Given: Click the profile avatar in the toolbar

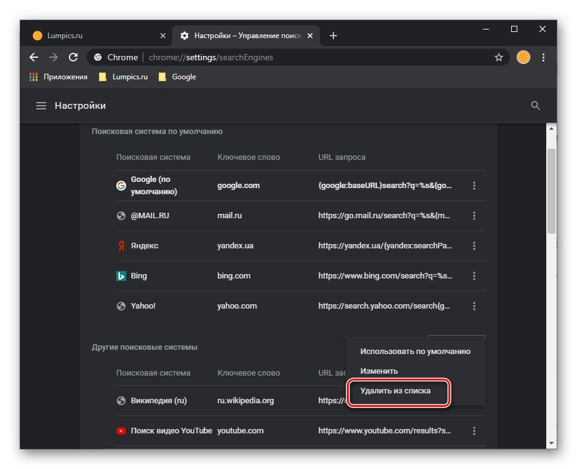Looking at the screenshot, I should click(x=522, y=57).
